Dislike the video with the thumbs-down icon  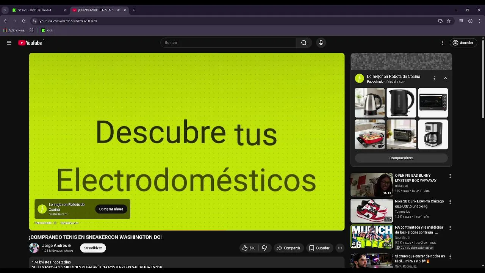tap(264, 248)
